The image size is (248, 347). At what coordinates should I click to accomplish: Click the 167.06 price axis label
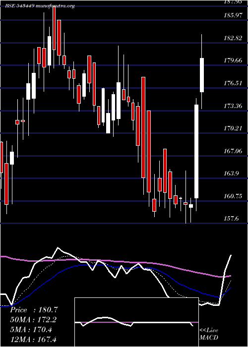pos(234,151)
